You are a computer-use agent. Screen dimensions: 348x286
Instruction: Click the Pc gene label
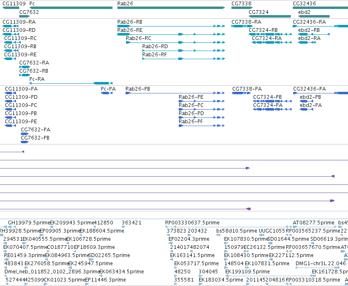[x=32, y=4]
